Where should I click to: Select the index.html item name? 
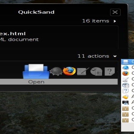click(13, 34)
